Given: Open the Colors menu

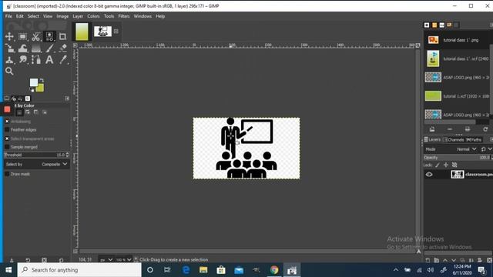Looking at the screenshot, I should point(93,16).
